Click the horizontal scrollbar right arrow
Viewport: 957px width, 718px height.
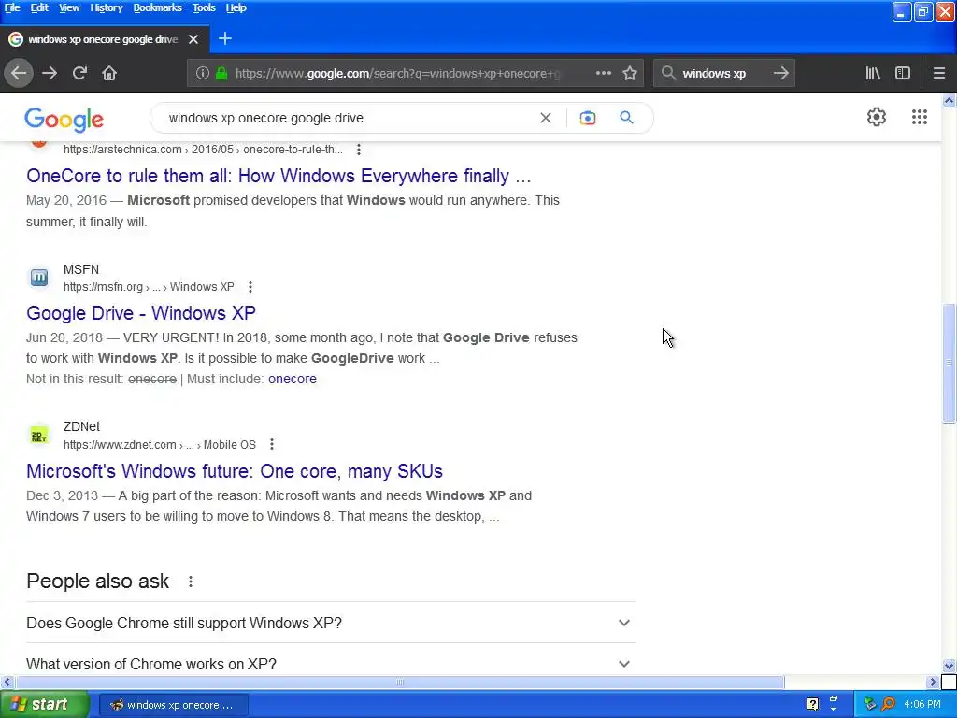933,682
